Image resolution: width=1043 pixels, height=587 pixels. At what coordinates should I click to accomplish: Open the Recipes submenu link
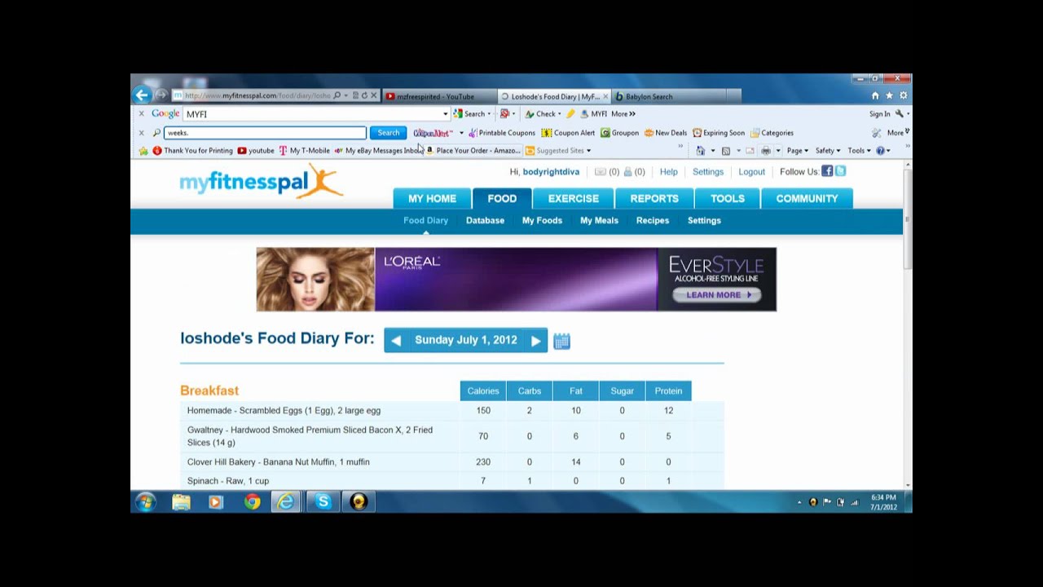coord(653,220)
